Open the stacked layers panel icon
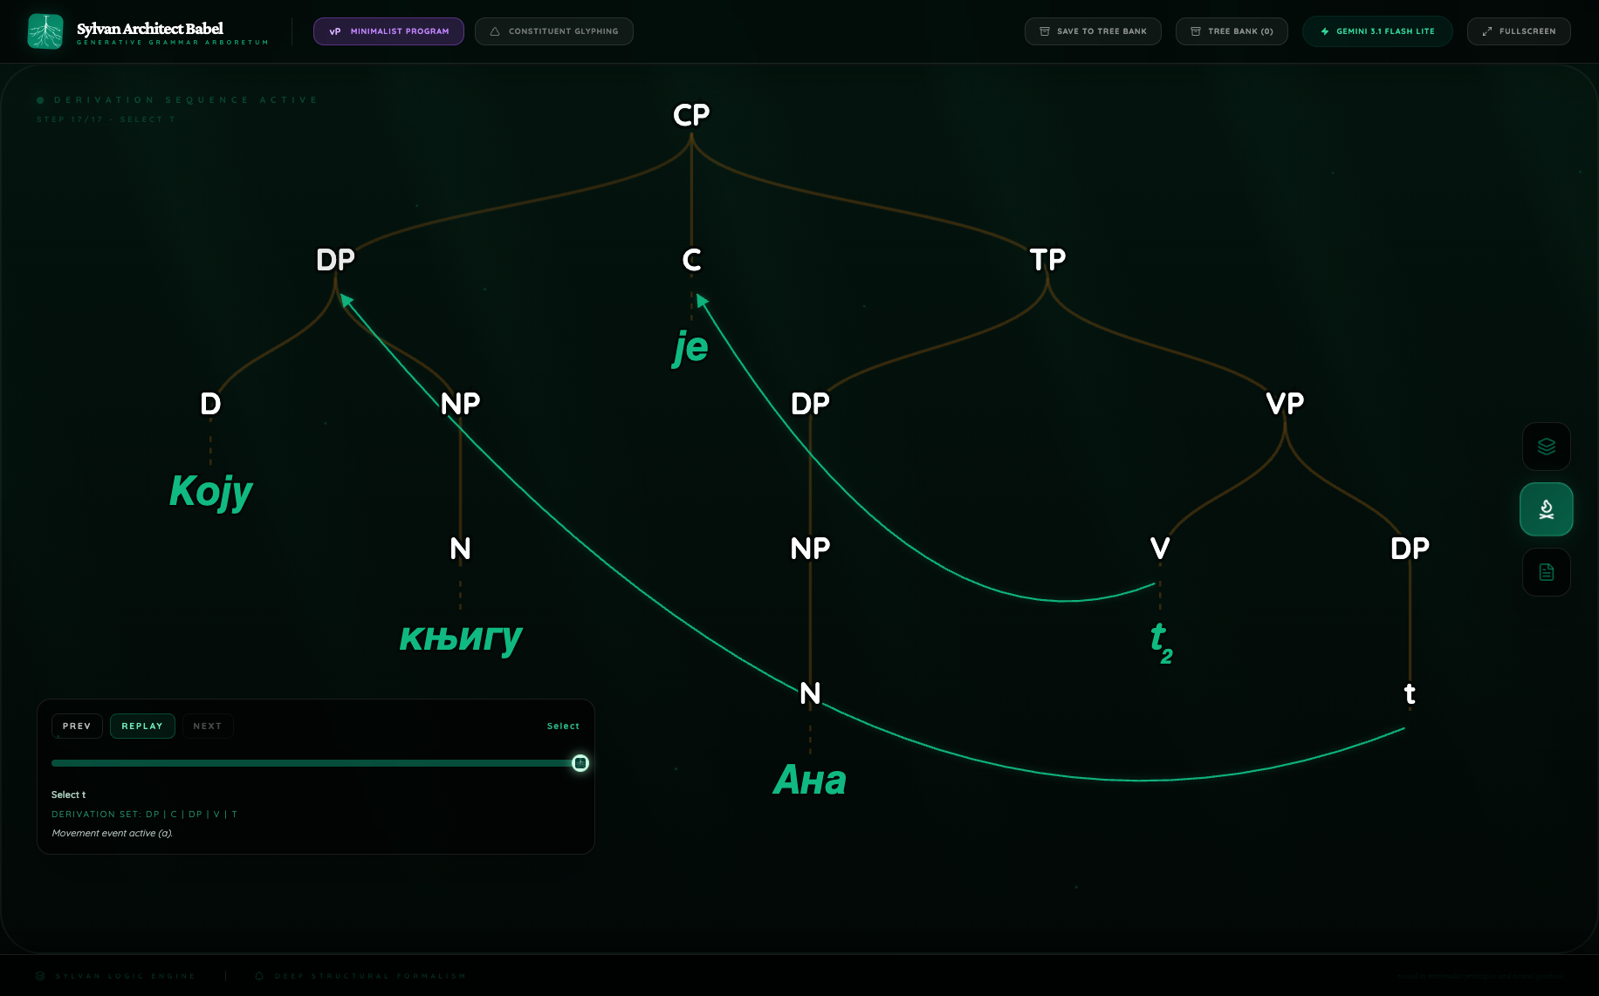The image size is (1599, 996). (1546, 447)
